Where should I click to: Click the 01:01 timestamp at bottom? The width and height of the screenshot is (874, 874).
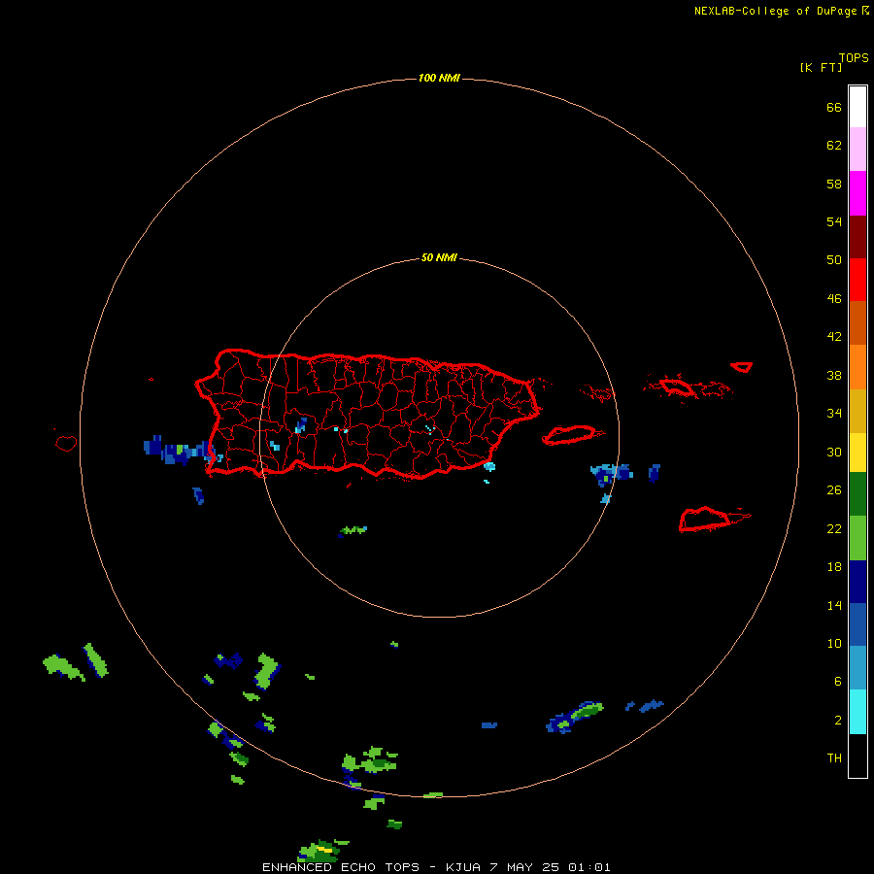[589, 867]
